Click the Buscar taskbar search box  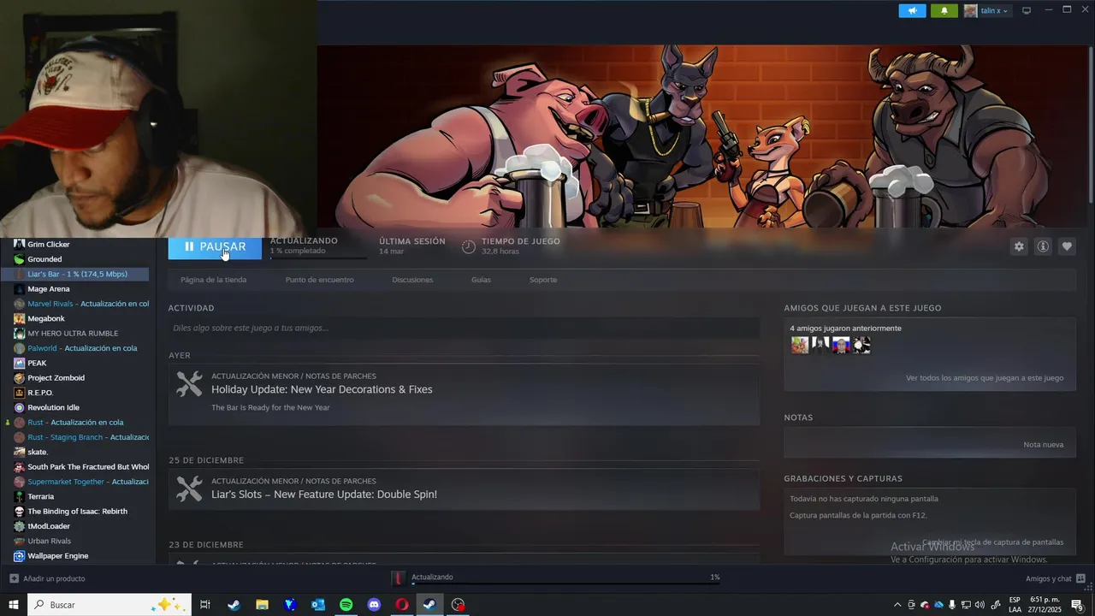pyautogui.click(x=109, y=605)
